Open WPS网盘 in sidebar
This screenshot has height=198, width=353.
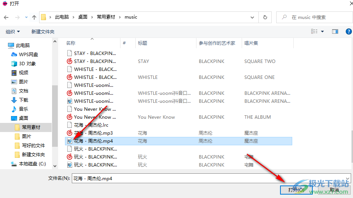pos(25,54)
